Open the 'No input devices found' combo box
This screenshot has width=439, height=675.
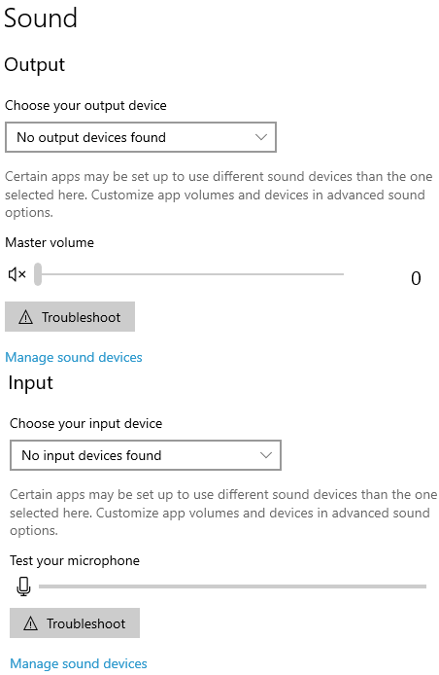[x=146, y=455]
